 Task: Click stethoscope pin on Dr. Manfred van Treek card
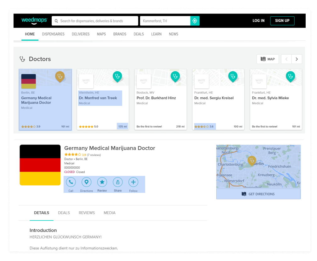(117, 77)
